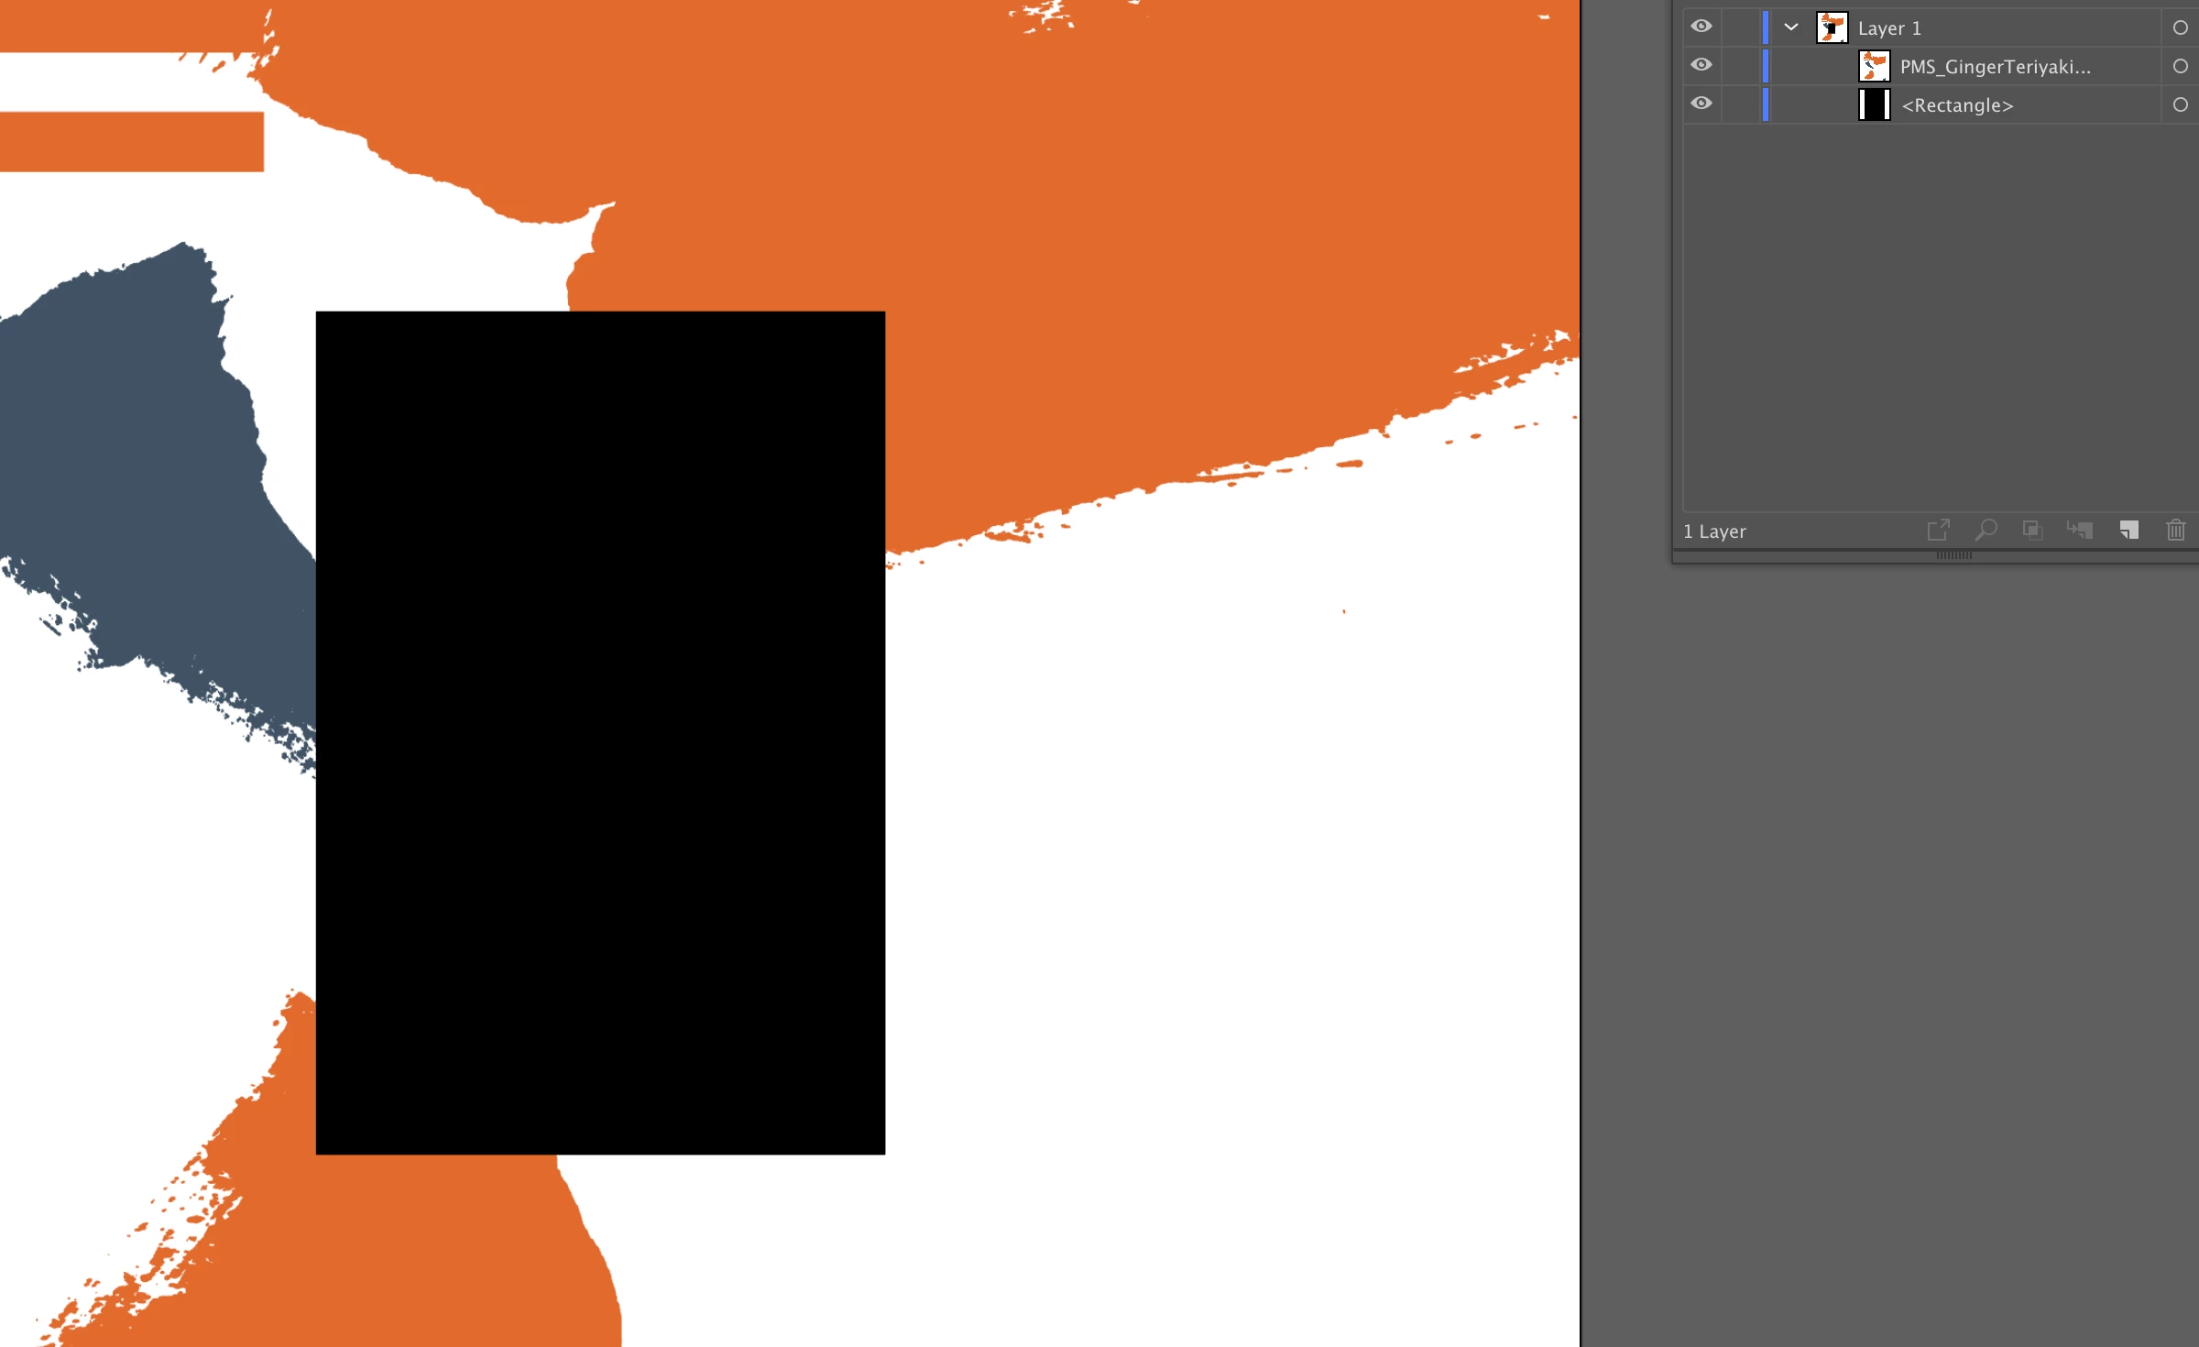Click target circle for PMS_GingerTeriyaki item

click(x=2180, y=66)
